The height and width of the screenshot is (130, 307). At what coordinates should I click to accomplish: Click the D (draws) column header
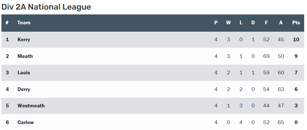point(253,23)
